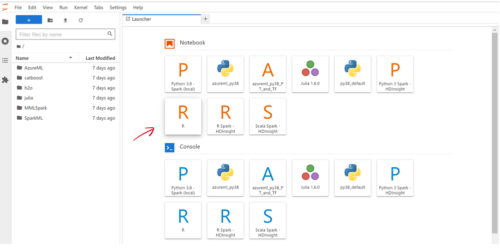Click the Filter files by name field

tap(66, 34)
